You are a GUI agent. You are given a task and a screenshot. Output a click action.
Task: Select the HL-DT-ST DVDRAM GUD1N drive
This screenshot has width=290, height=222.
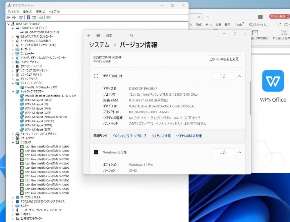pos(42,32)
